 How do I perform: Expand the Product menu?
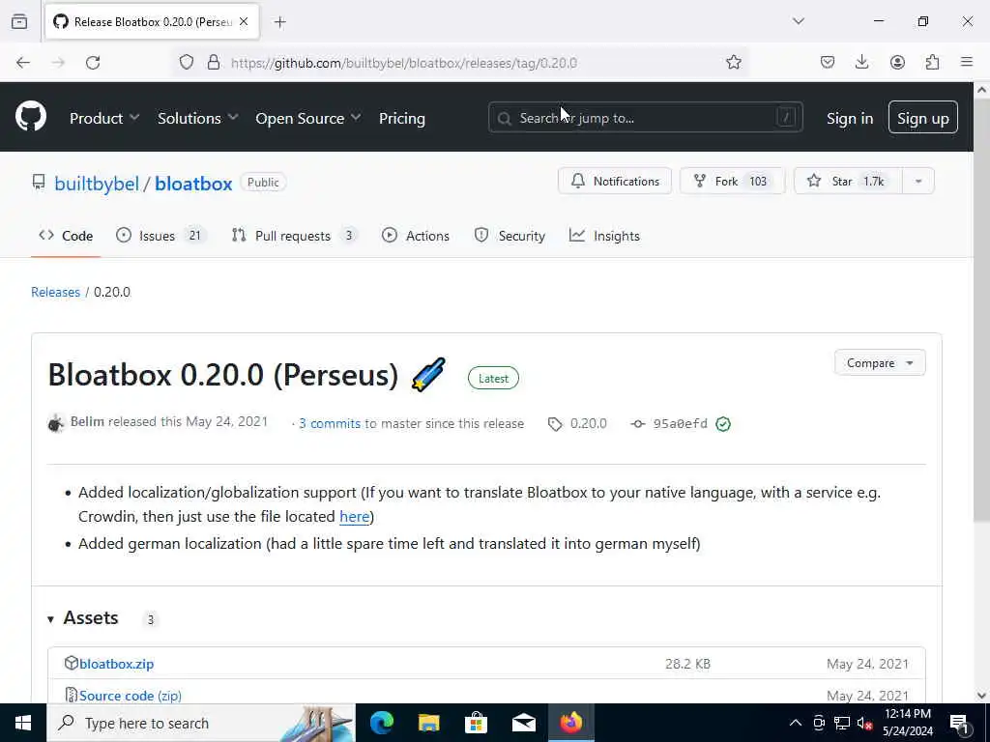tap(104, 118)
